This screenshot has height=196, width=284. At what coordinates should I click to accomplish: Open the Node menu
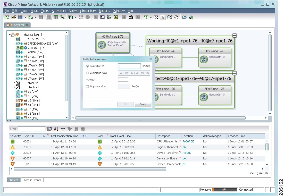(x=34, y=11)
